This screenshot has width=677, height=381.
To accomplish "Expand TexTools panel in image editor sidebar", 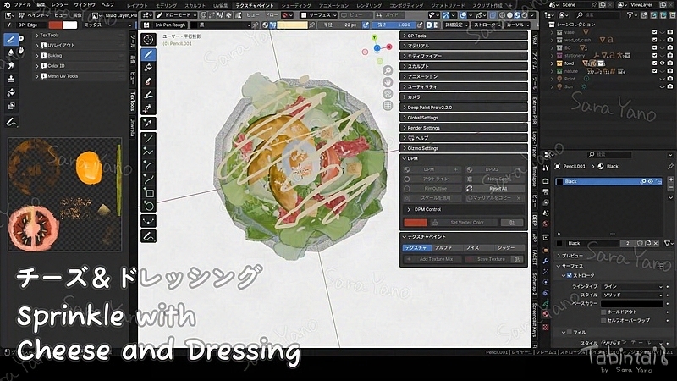I will pos(80,36).
